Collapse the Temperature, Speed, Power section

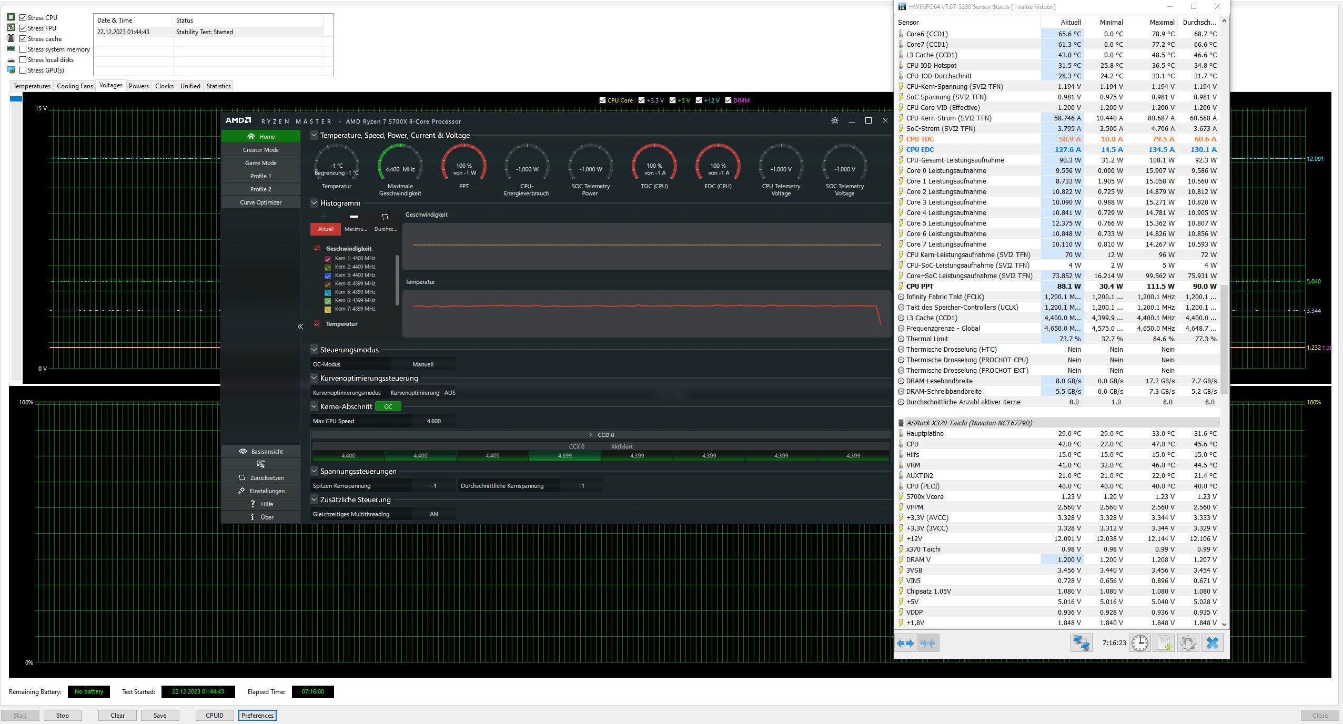[314, 135]
